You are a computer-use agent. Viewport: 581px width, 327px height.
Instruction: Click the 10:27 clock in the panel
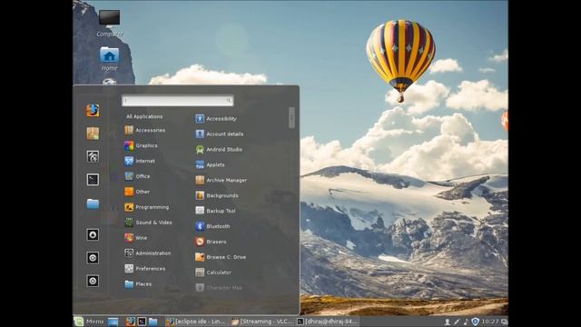click(x=490, y=322)
